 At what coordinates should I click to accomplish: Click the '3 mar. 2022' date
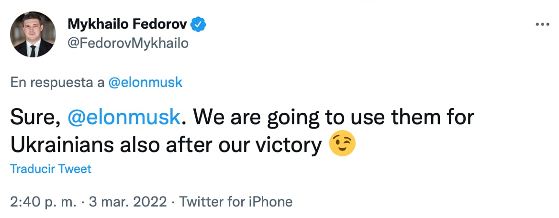coord(127,202)
